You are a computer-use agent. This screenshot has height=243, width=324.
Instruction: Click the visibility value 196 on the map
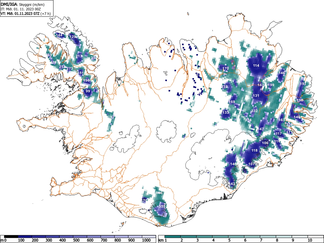coord(87,80)
